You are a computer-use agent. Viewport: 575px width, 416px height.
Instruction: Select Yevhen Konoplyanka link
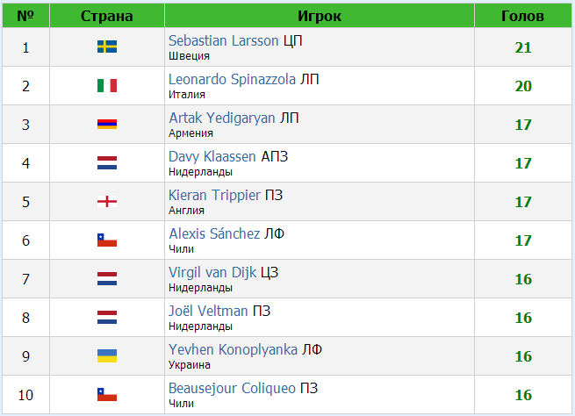[233, 350]
